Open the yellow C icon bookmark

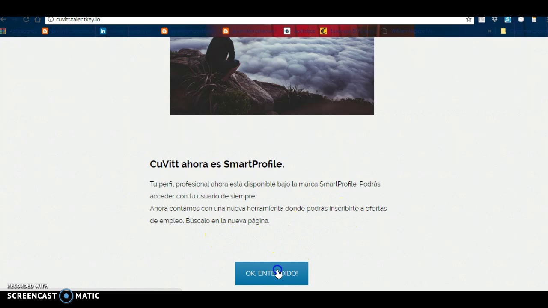coord(324,31)
